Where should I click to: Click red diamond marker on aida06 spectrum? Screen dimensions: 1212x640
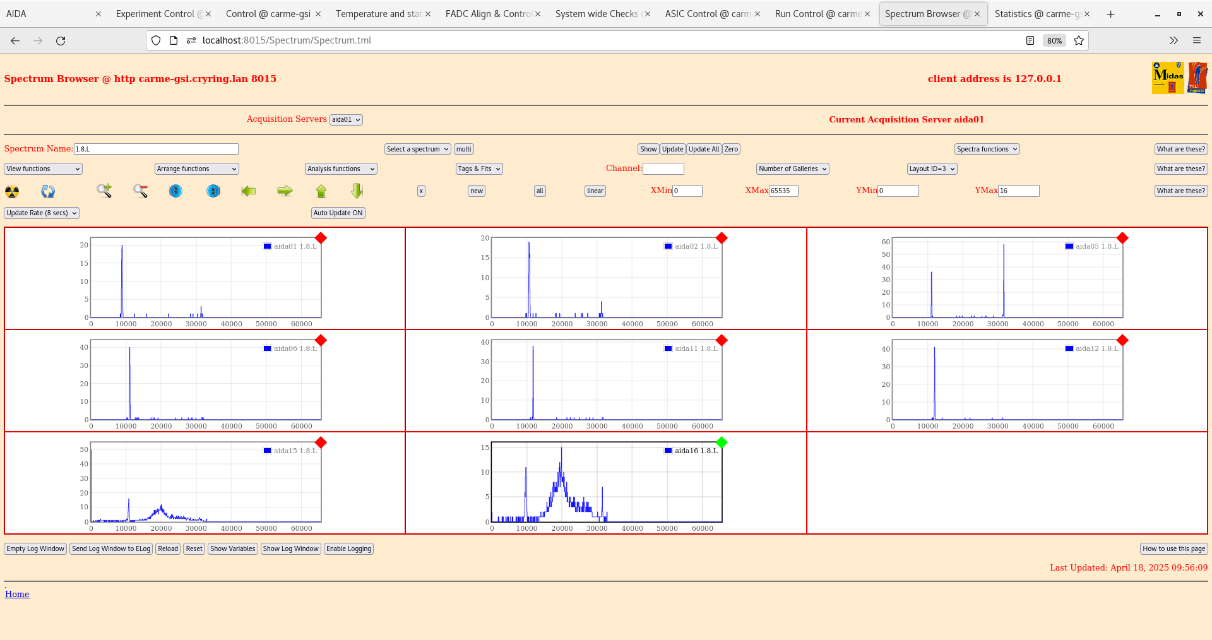coord(321,340)
